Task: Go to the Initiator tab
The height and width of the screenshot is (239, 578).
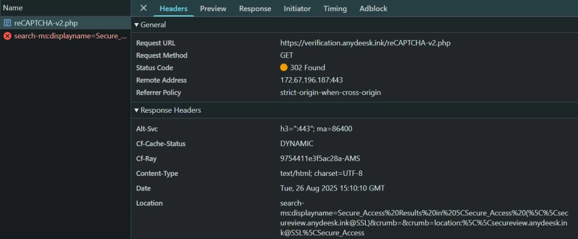Action: pyautogui.click(x=297, y=8)
